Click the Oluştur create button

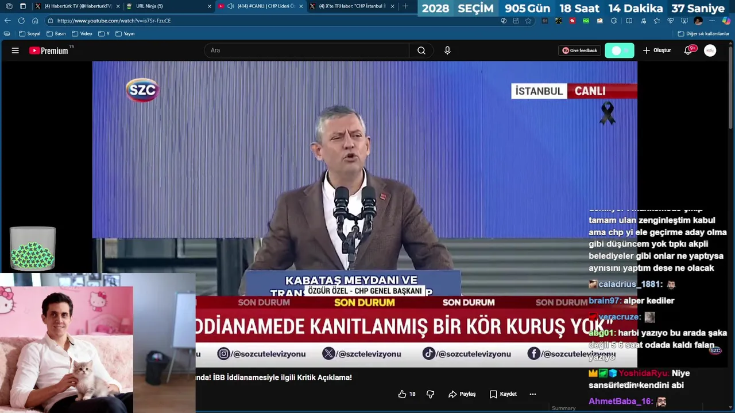pos(657,50)
